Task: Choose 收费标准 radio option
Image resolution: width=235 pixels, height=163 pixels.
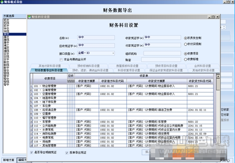Action: [x=186, y=60]
